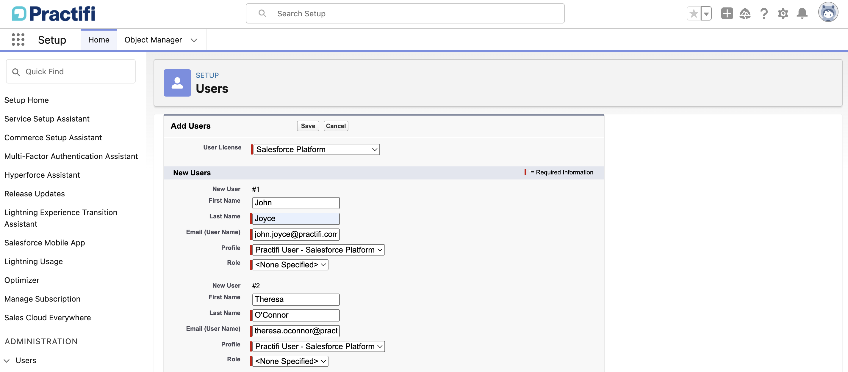Open the global actions plus icon
This screenshot has width=848, height=372.
coord(727,13)
